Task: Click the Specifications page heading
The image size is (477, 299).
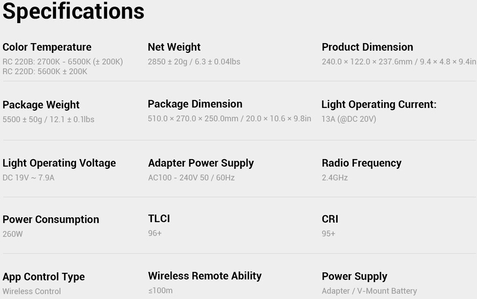Action: 73,11
